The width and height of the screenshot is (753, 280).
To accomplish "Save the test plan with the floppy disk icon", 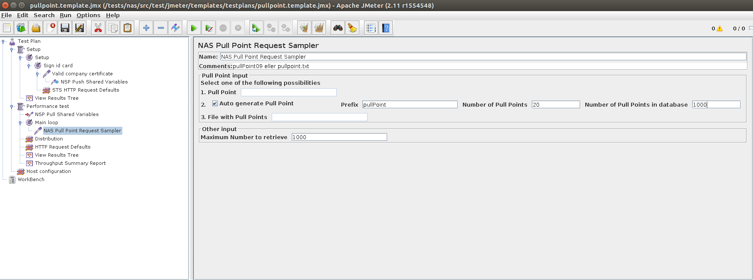I will coord(65,28).
